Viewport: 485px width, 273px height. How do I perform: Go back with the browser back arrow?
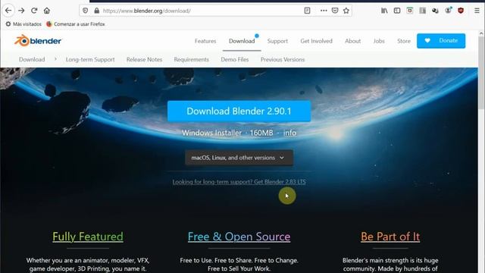(8, 11)
